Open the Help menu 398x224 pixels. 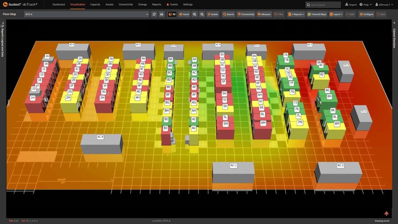[365, 4]
